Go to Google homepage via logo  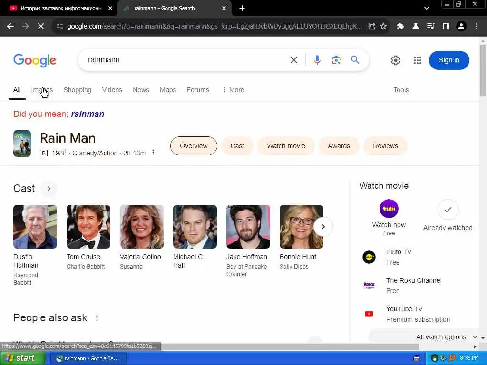tap(35, 60)
